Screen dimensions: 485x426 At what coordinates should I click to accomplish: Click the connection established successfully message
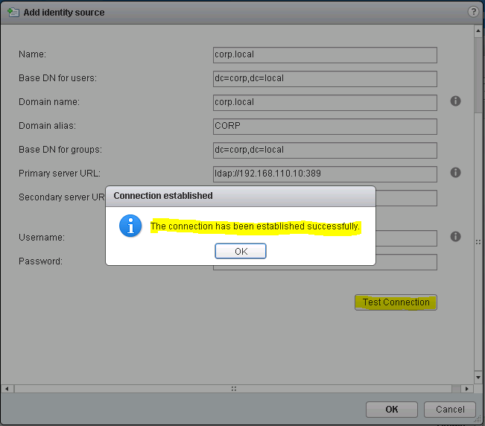point(255,226)
